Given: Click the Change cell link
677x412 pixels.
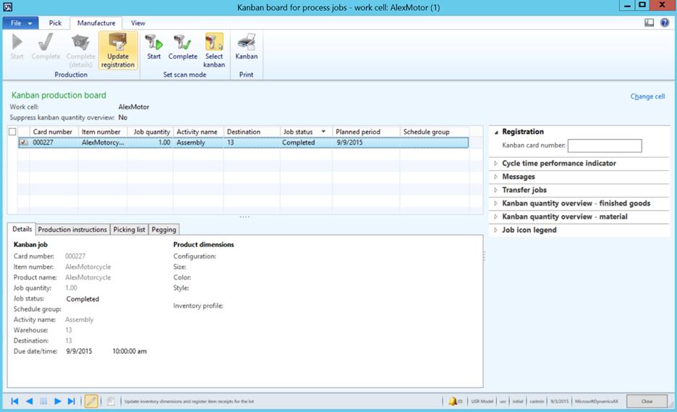Looking at the screenshot, I should coord(647,96).
